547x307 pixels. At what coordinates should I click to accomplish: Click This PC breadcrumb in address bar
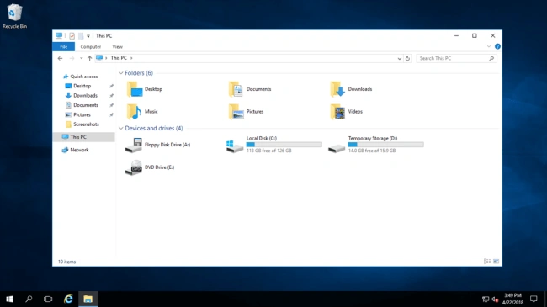[x=119, y=58]
